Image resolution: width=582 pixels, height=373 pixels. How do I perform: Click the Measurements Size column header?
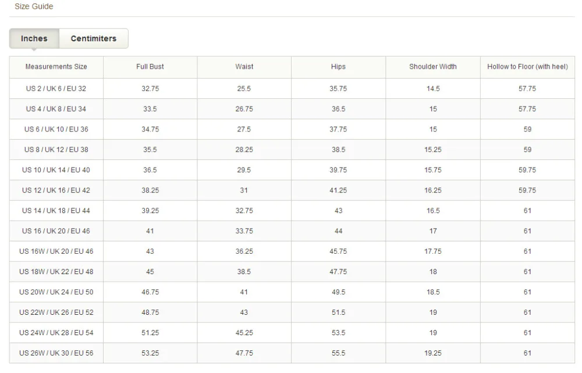pyautogui.click(x=56, y=67)
